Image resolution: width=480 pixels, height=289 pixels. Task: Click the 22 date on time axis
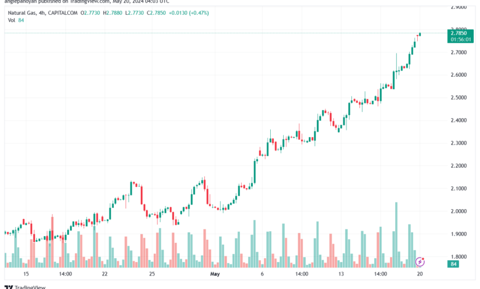(x=105, y=274)
